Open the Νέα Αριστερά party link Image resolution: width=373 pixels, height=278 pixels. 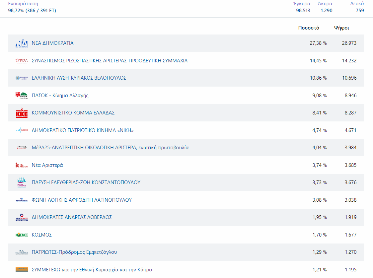(x=47, y=165)
